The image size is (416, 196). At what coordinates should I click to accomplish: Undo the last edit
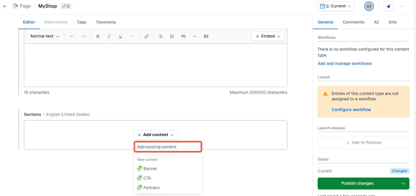point(72,36)
